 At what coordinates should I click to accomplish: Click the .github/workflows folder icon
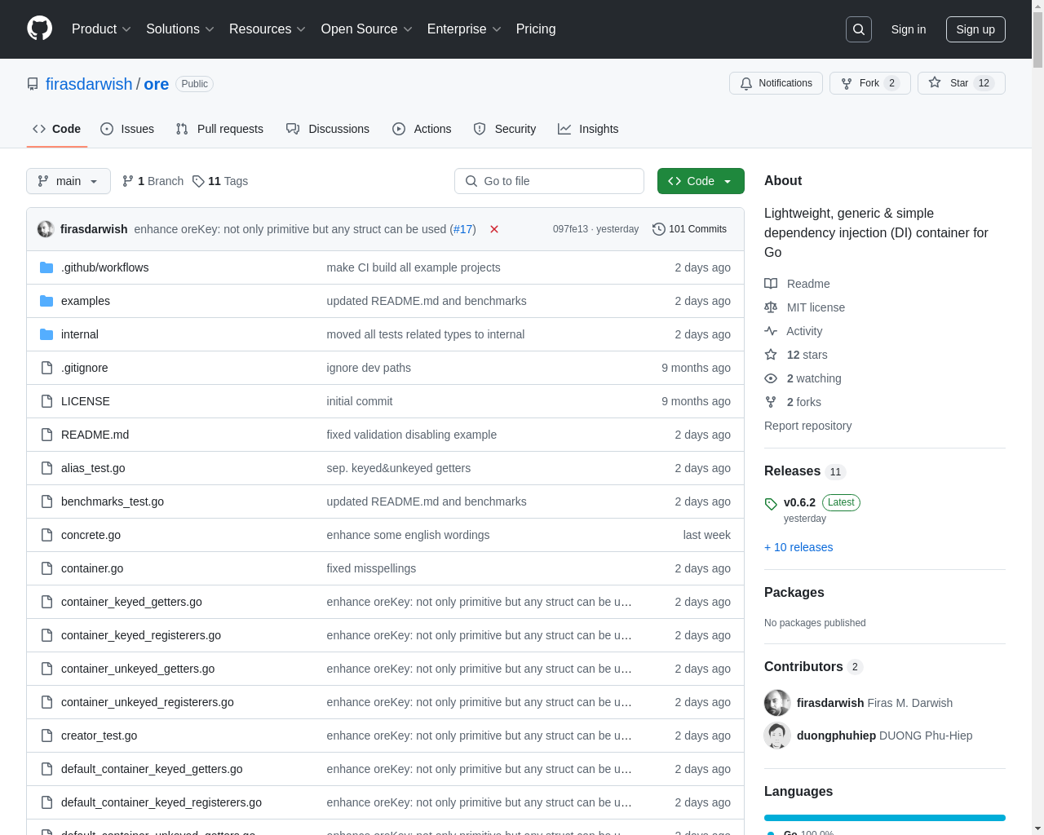[46, 267]
